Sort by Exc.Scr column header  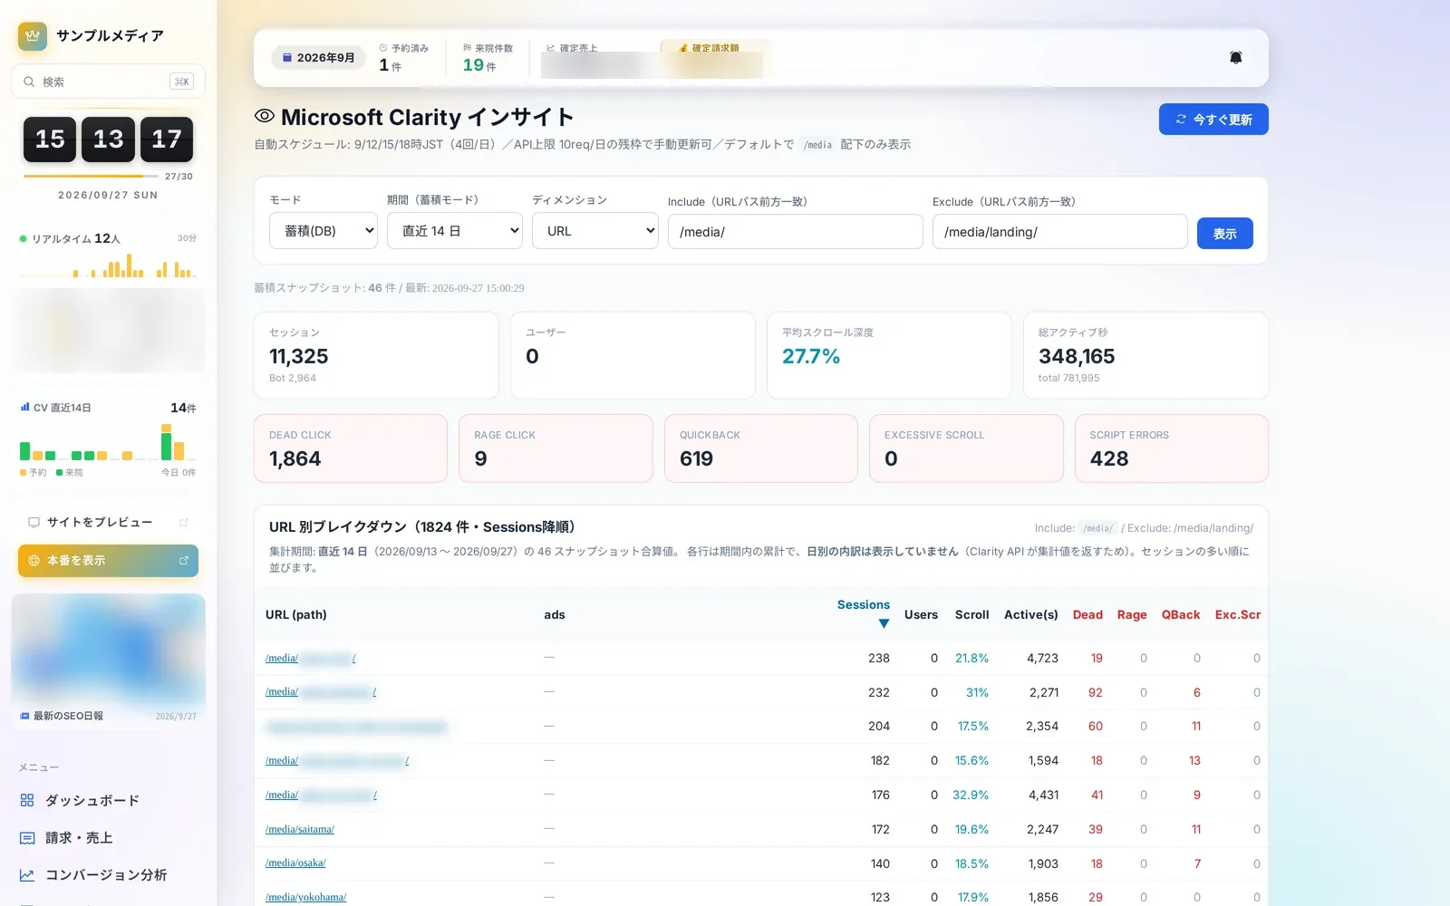click(1238, 614)
